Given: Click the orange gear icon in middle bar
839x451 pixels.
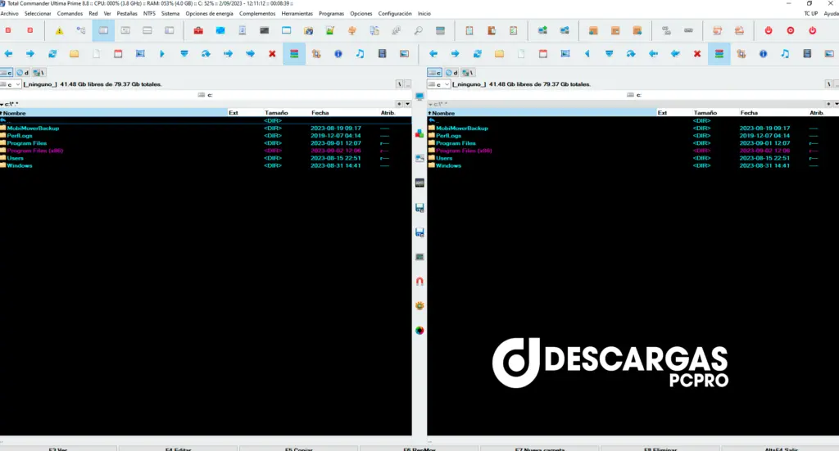Looking at the screenshot, I should coord(419,305).
